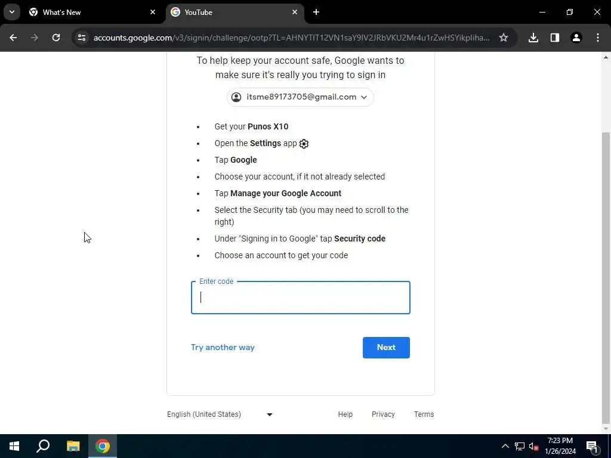Open the Terms link

[x=424, y=414]
